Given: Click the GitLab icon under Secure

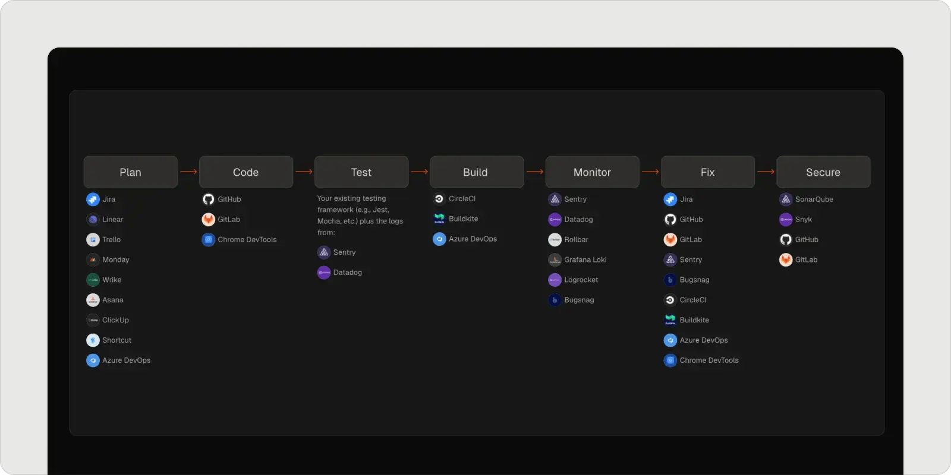Looking at the screenshot, I should 786,260.
